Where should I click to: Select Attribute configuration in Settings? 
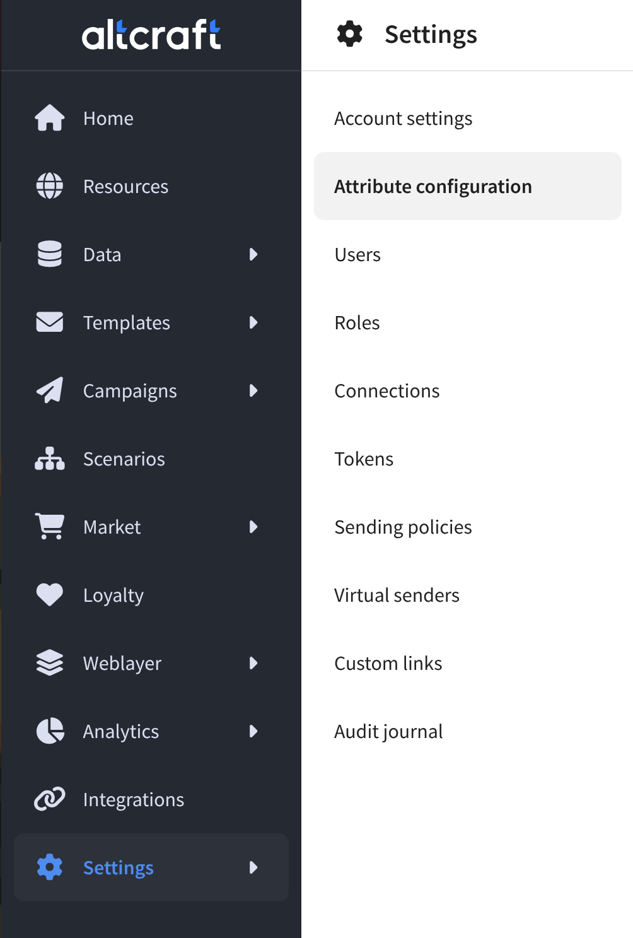pos(433,187)
